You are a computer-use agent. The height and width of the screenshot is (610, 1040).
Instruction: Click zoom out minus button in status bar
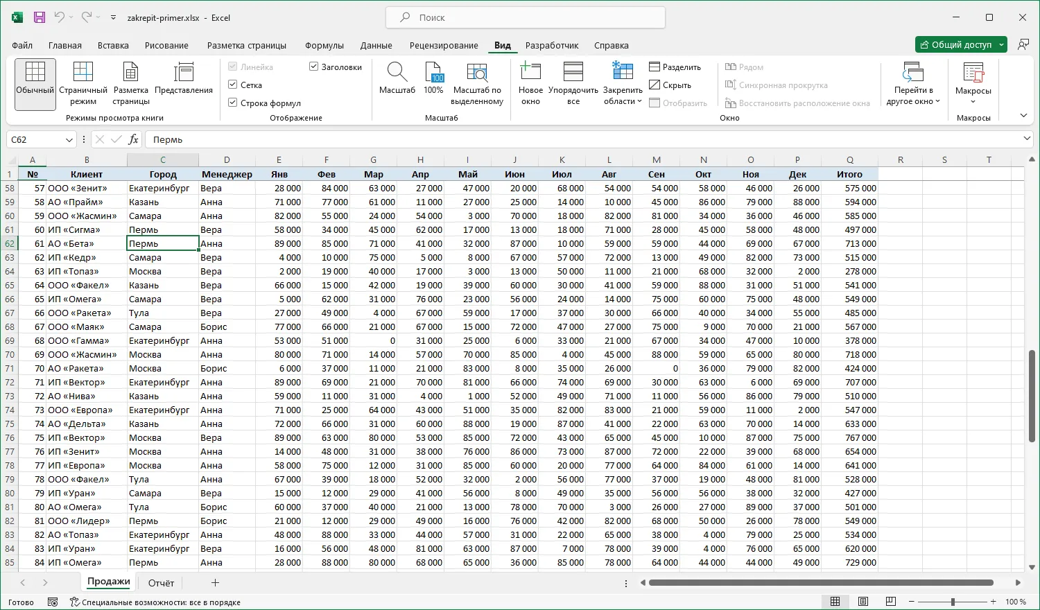click(911, 602)
